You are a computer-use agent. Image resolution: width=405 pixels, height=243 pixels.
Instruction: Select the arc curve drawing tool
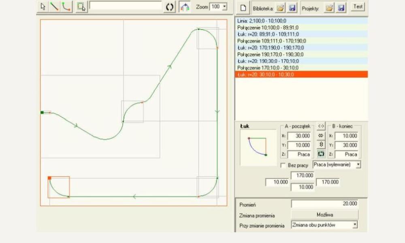click(x=67, y=7)
